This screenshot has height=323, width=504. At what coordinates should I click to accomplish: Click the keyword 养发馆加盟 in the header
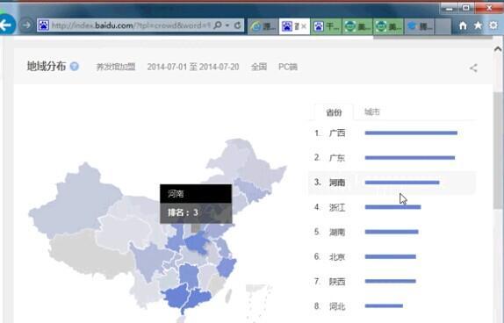116,67
